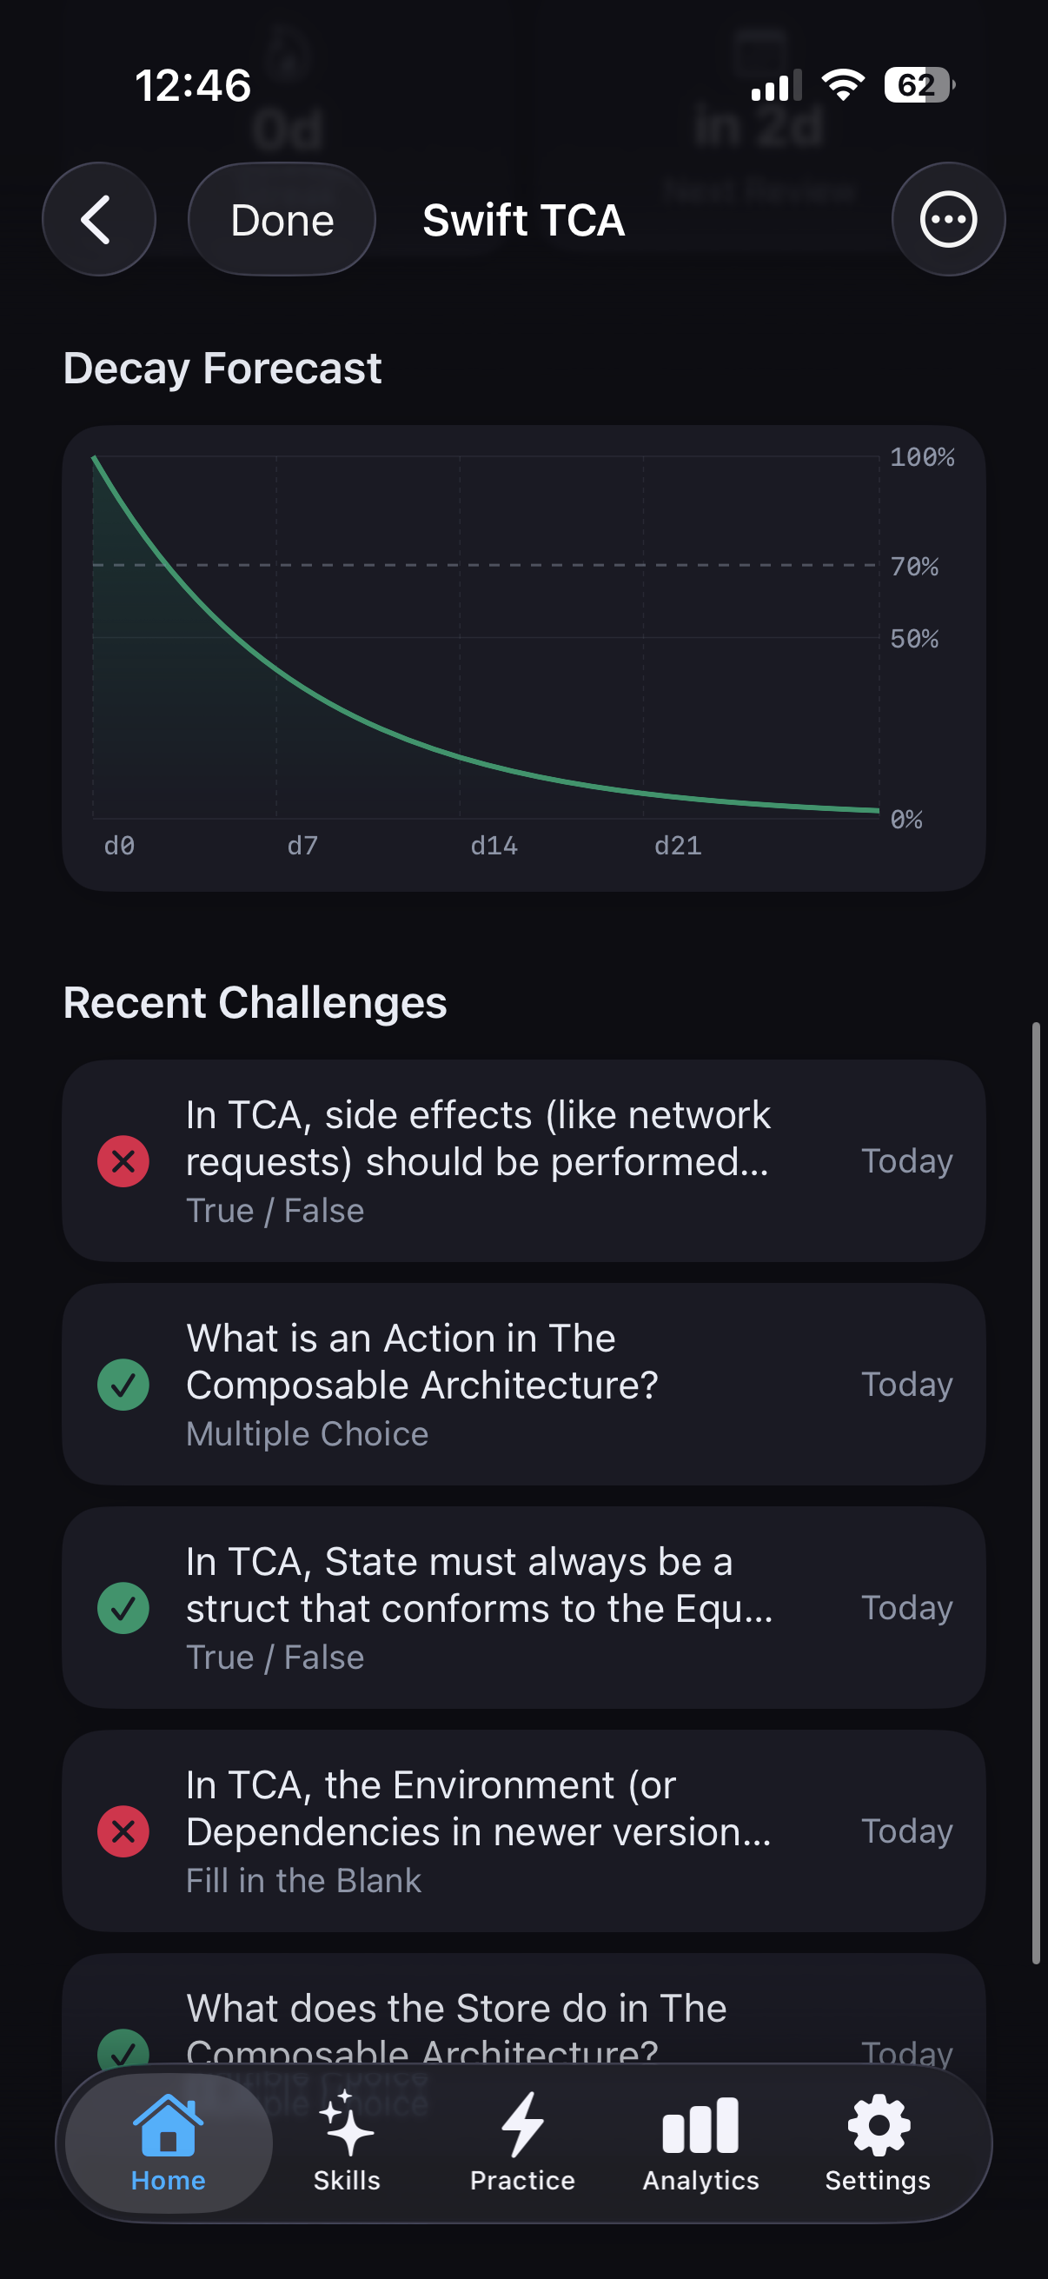Open the Skills tab
1048x2279 pixels.
point(347,2142)
